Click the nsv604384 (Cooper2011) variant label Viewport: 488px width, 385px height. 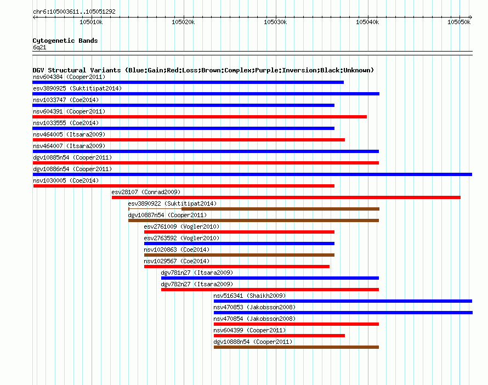pyautogui.click(x=69, y=77)
